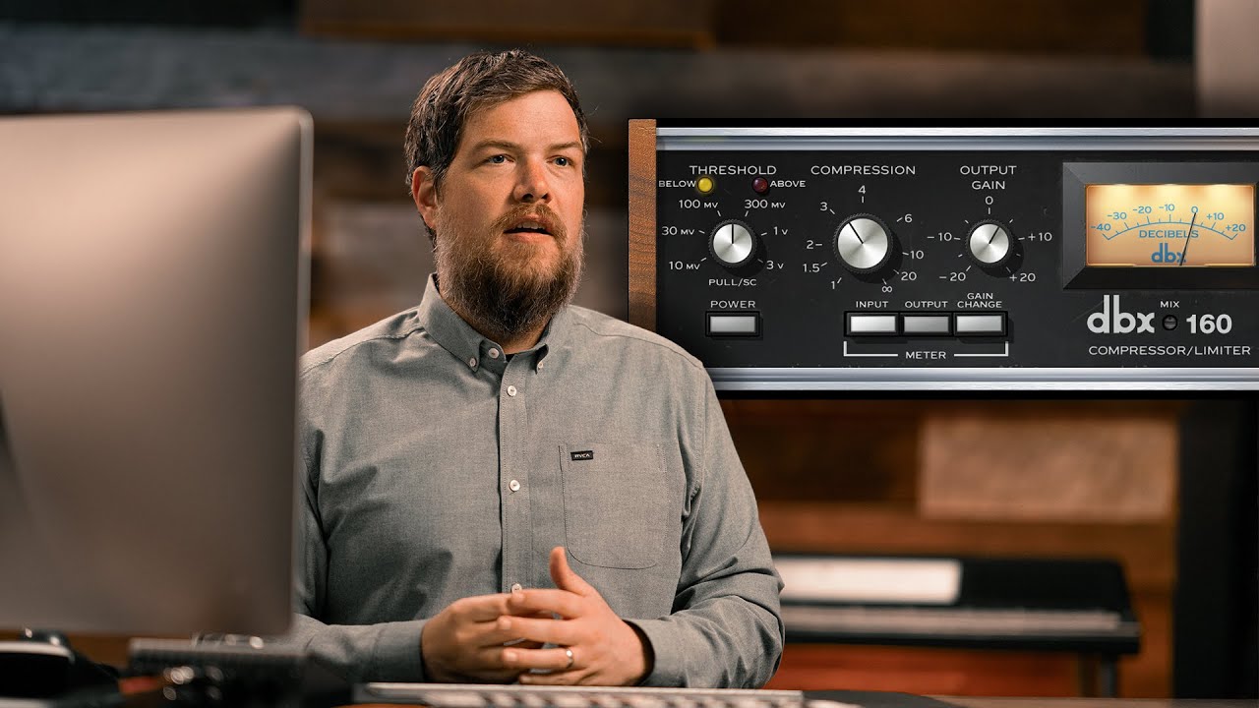Select the Gain Change meter button
This screenshot has width=1259, height=708.
(980, 324)
